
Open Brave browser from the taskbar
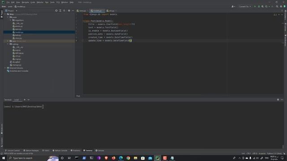coord(106,158)
